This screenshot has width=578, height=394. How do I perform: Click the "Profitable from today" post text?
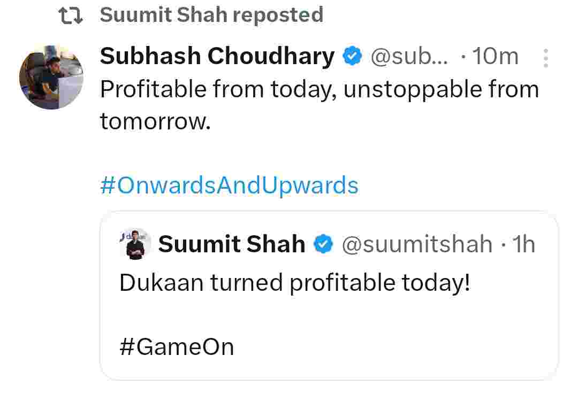[x=219, y=89]
